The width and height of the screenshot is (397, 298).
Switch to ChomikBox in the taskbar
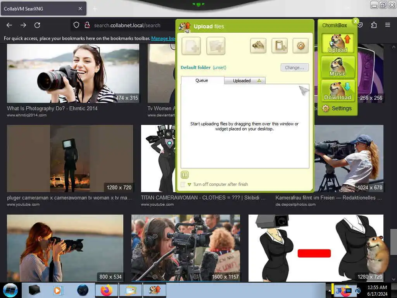click(154, 290)
